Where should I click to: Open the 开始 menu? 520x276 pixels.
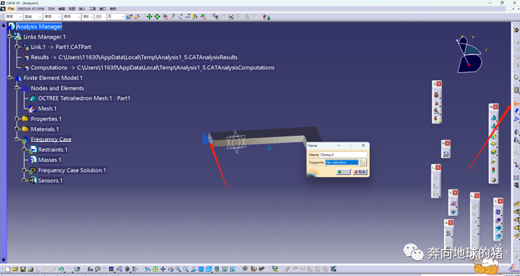coord(11,8)
